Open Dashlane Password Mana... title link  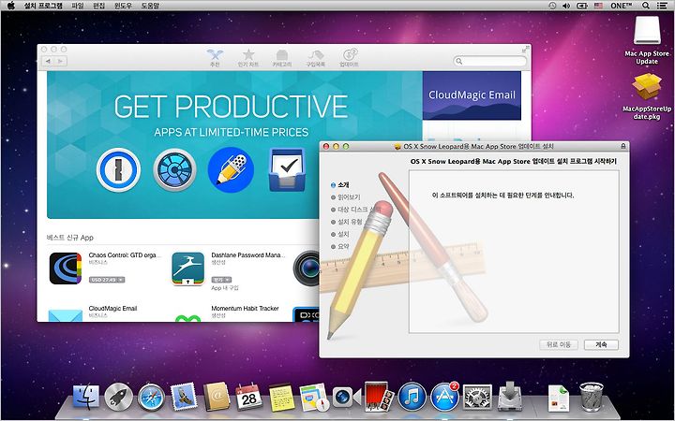tap(247, 255)
